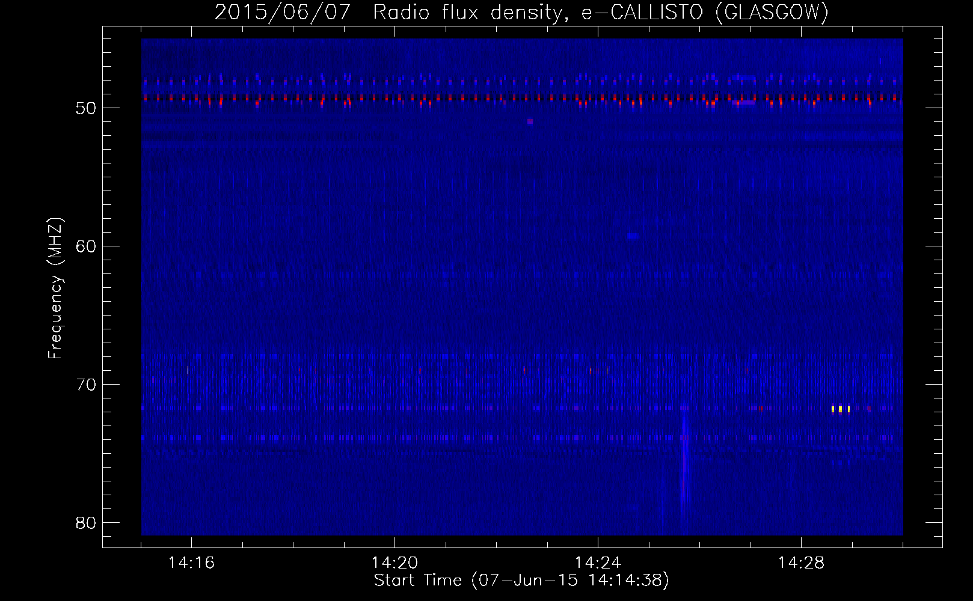Click the 60 frequency tick label
The image size is (973, 601).
point(86,246)
